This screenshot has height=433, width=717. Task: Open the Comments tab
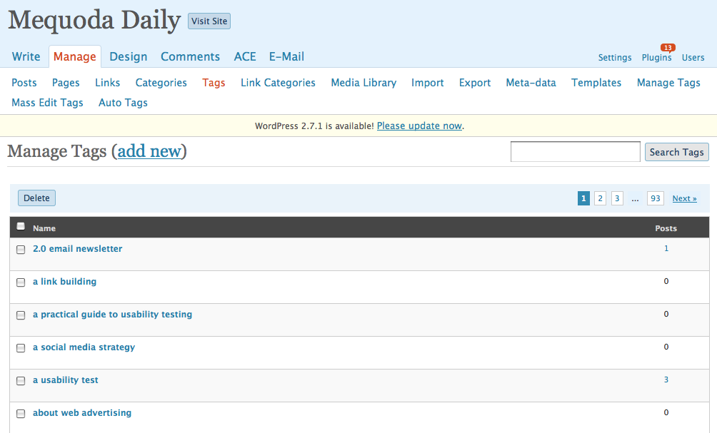[190, 56]
